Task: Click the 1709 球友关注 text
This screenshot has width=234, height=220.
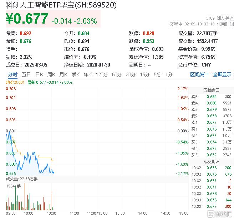Action: tap(220, 18)
